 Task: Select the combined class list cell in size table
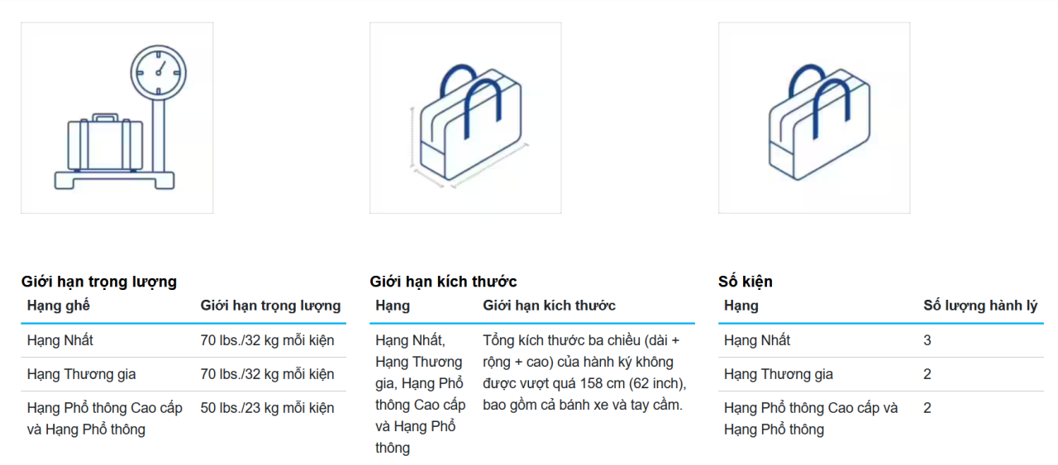(421, 394)
